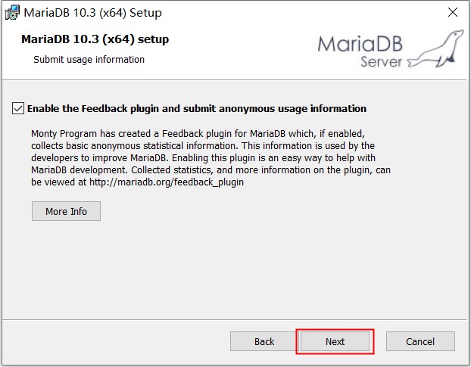Click the installer icon in the title bar

[x=12, y=13]
